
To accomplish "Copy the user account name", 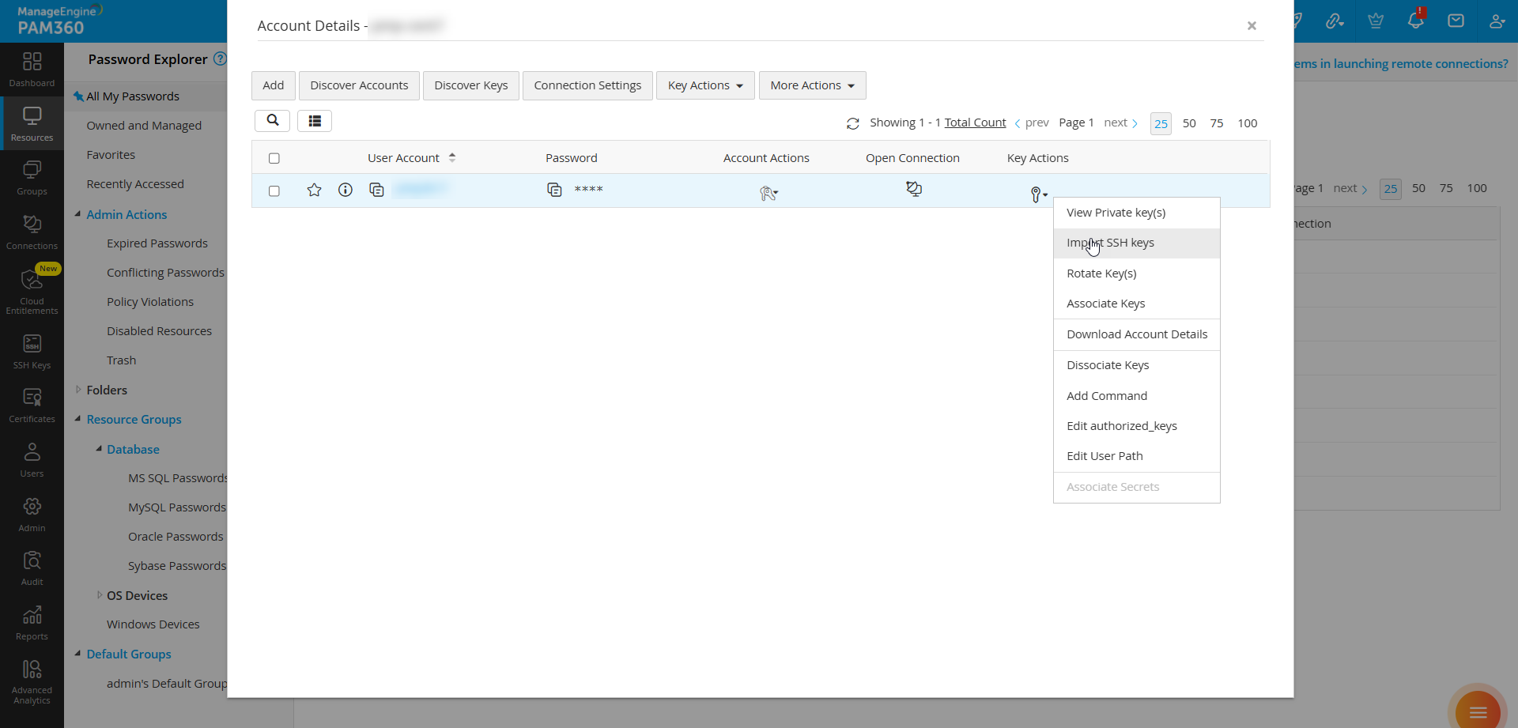I will (x=377, y=190).
